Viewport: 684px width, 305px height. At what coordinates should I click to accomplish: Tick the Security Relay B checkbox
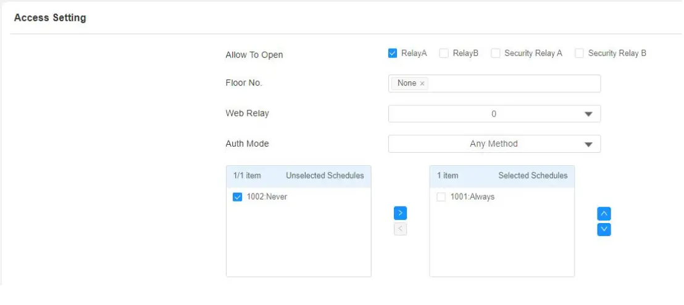[579, 54]
